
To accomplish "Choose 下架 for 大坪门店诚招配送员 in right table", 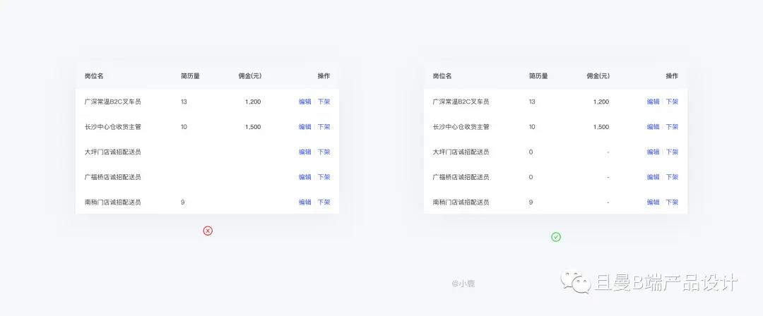I will point(672,152).
